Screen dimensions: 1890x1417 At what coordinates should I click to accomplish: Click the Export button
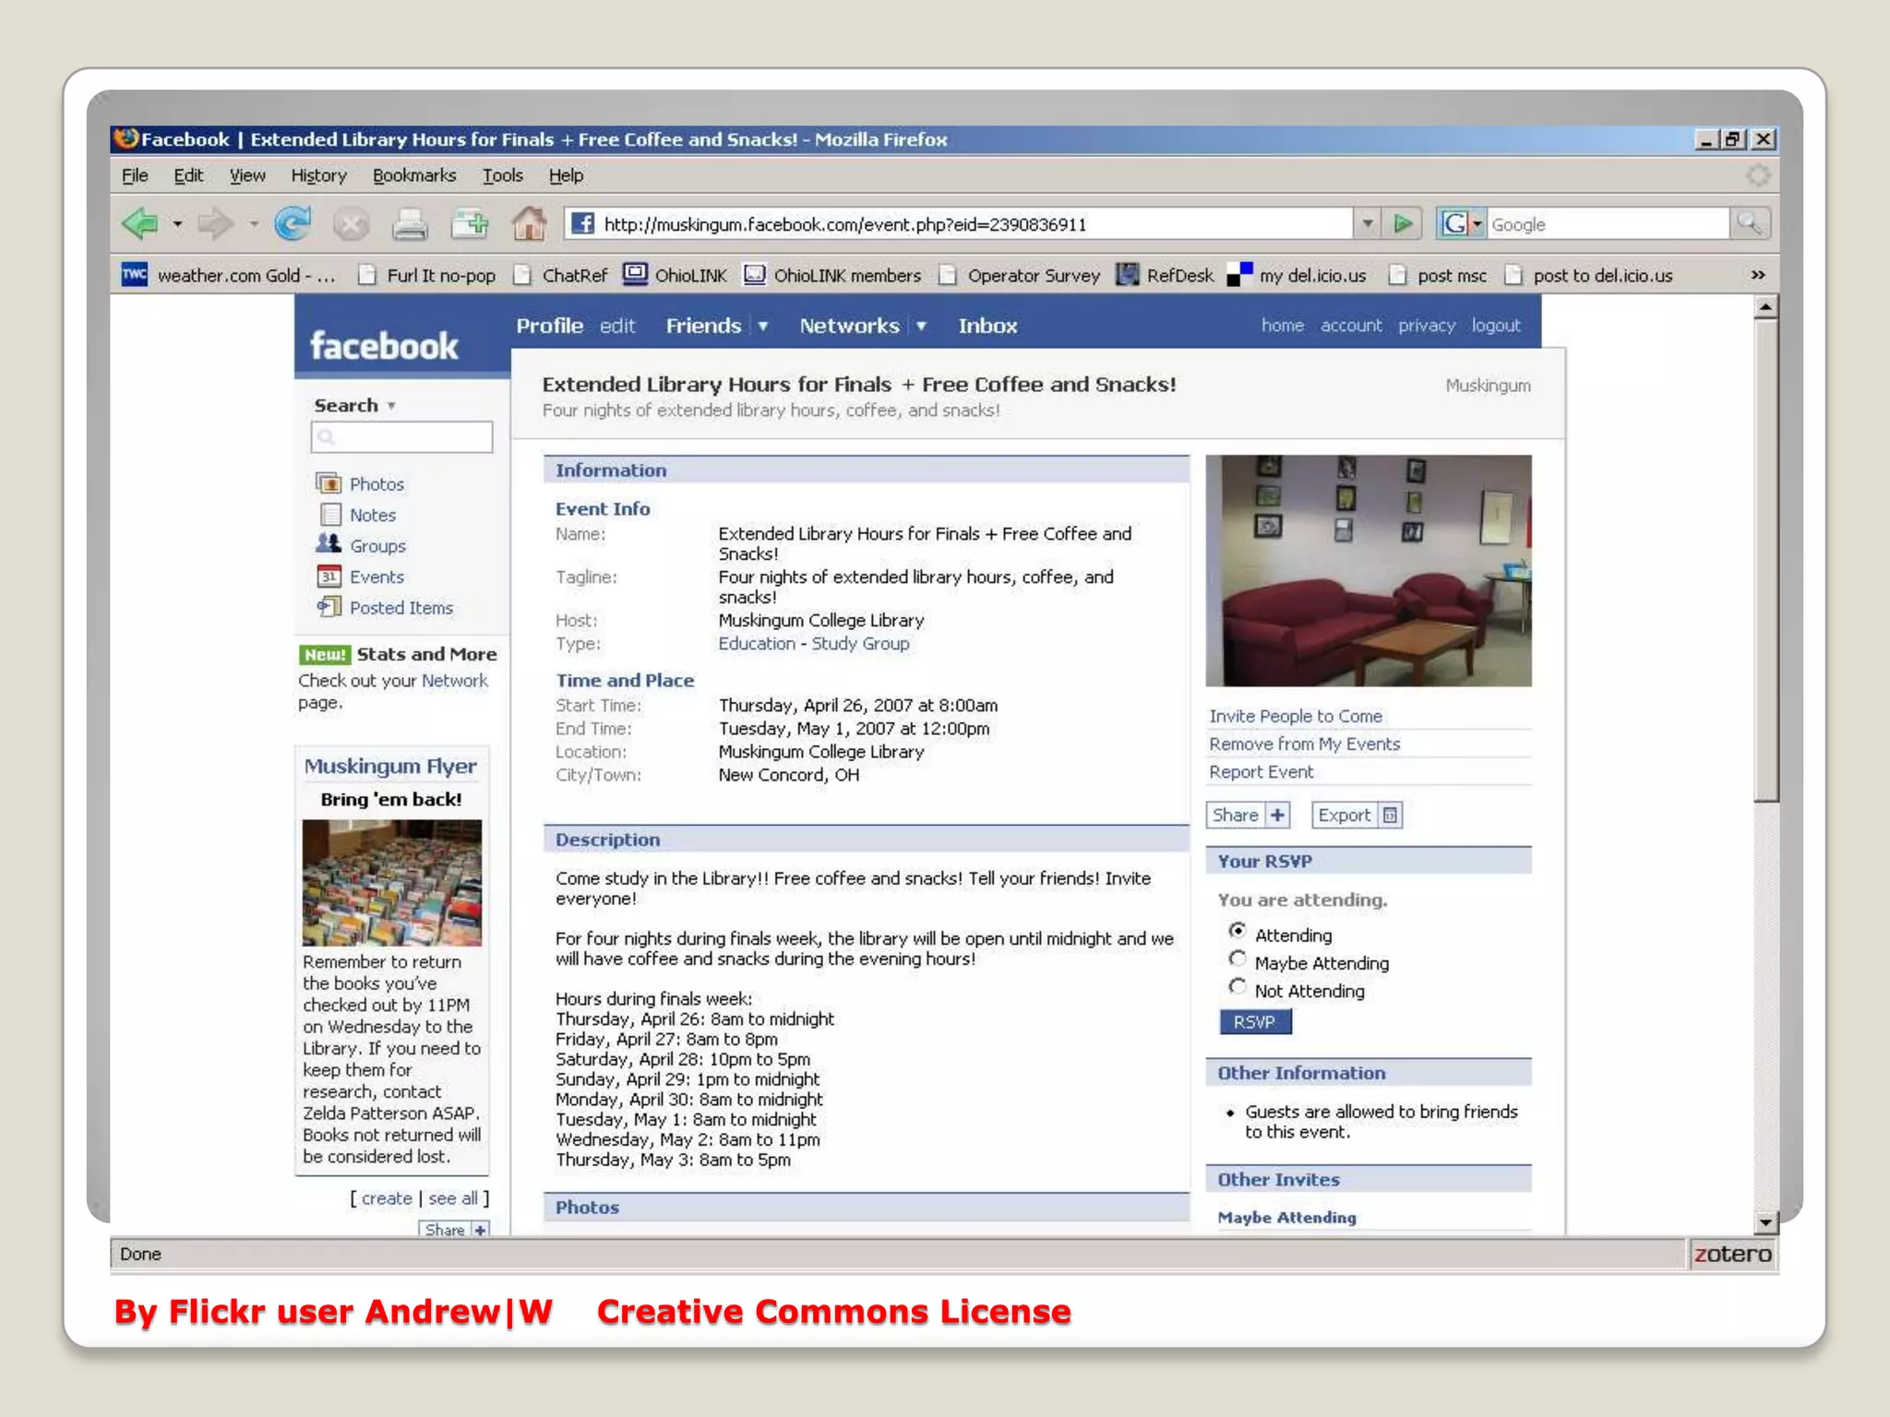(x=1357, y=815)
